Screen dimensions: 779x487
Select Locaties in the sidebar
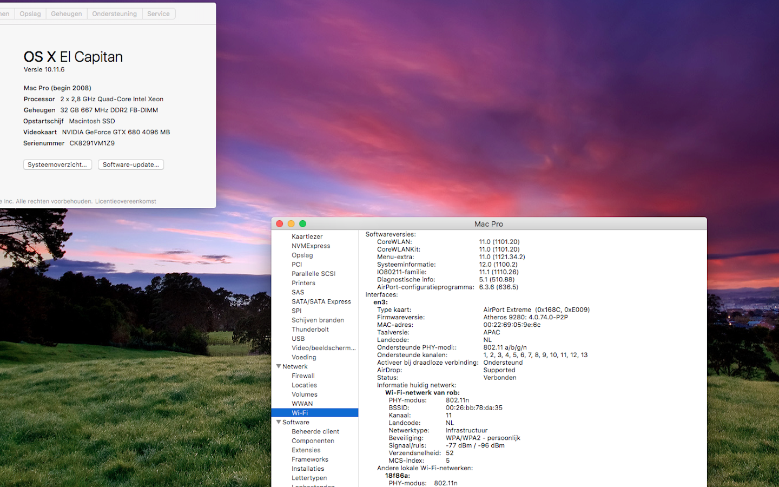pos(305,385)
